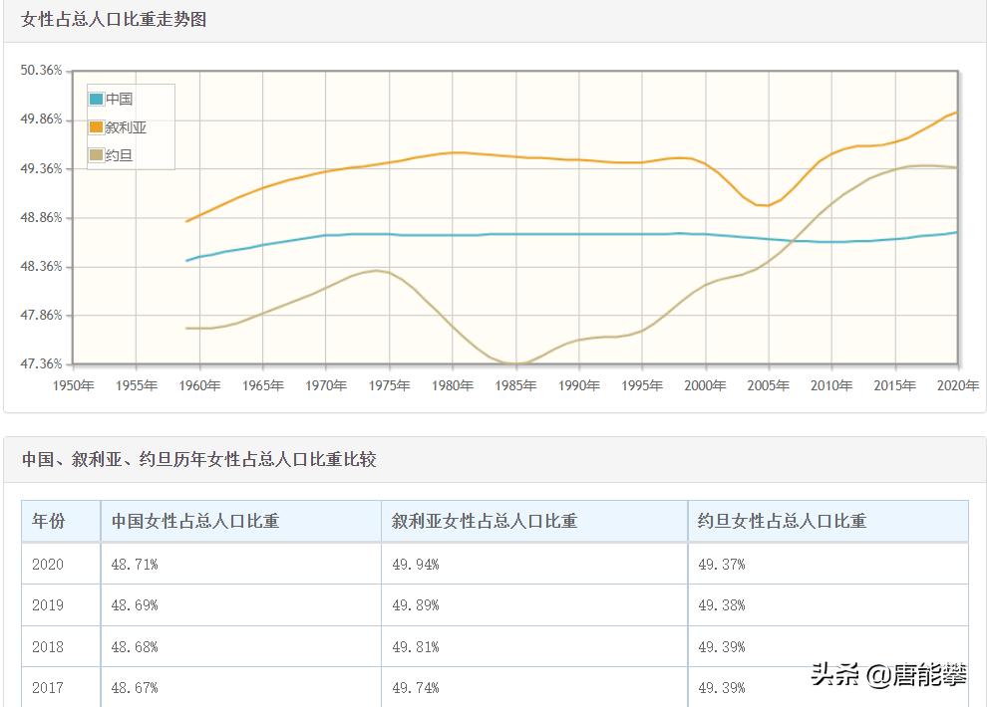Viewport: 987px width, 707px height.
Task: Toggle the 叙利亚 series in the chart legend
Action: [x=124, y=127]
